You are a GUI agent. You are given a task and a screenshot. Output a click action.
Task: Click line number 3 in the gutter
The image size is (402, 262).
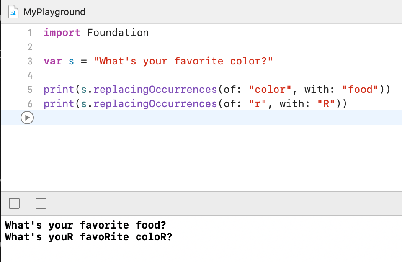(30, 61)
